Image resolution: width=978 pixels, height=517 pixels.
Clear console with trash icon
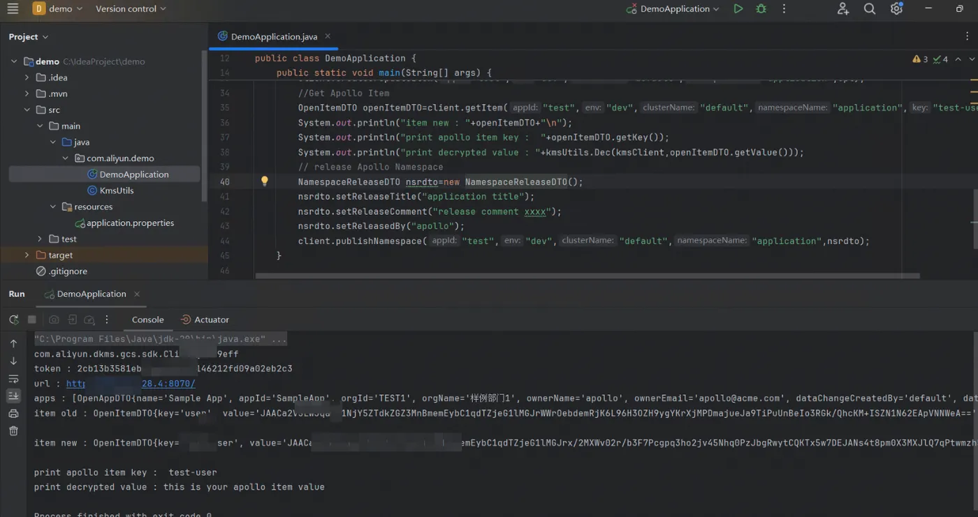pyautogui.click(x=13, y=431)
